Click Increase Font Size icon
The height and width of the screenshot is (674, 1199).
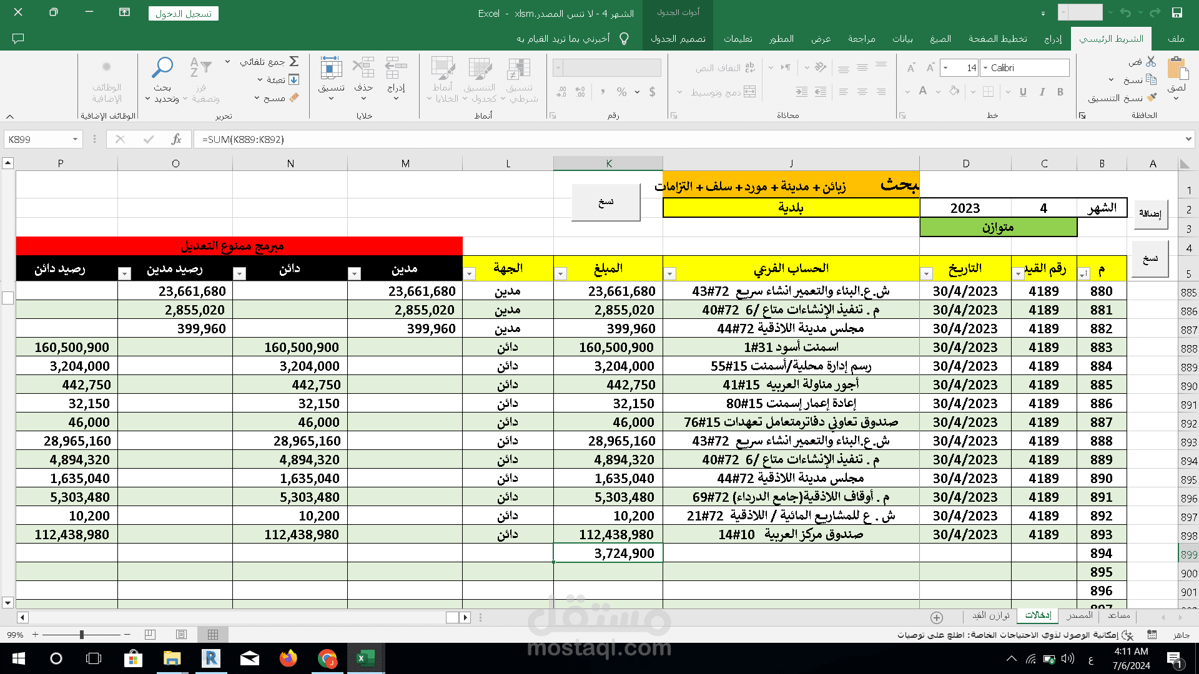coord(930,67)
